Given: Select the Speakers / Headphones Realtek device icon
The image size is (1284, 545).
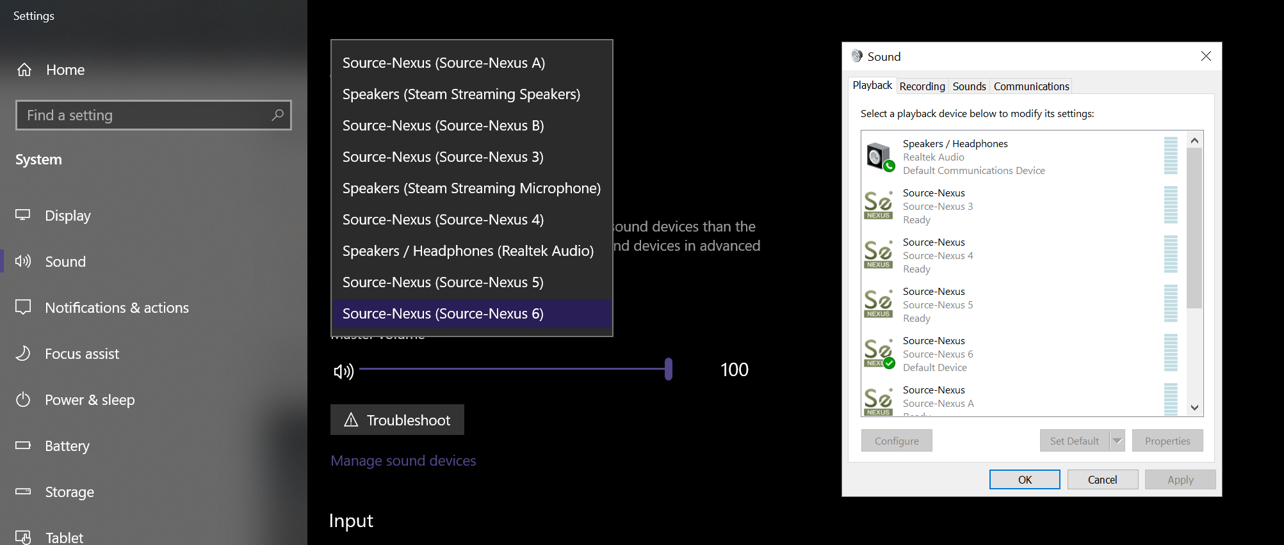Looking at the screenshot, I should click(880, 157).
